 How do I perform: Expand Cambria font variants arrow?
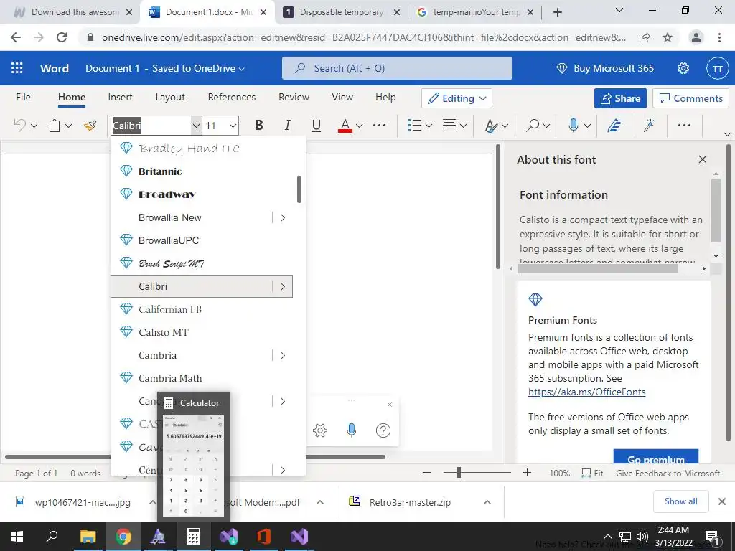pyautogui.click(x=283, y=355)
